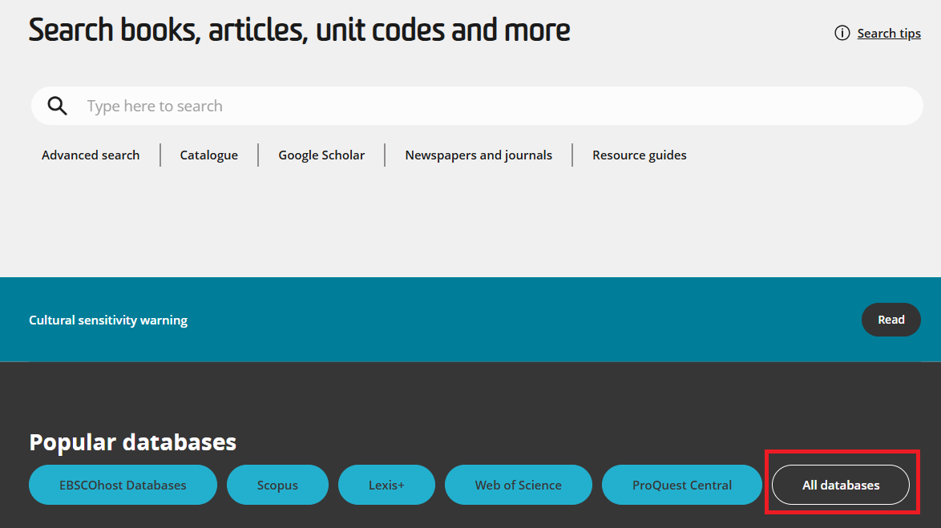Open the Resource guides link
The image size is (941, 528).
639,155
